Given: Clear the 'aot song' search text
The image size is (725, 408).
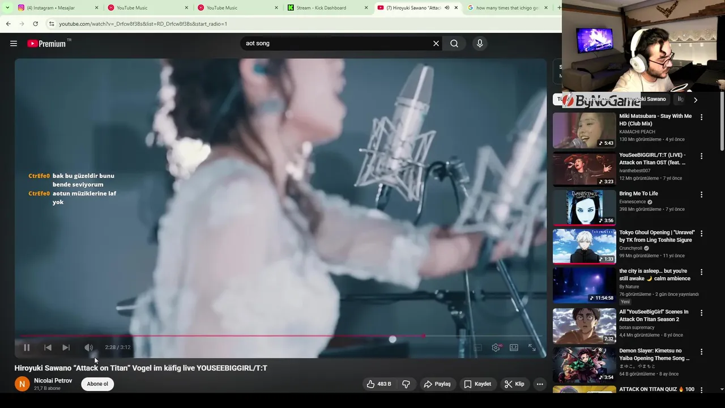Looking at the screenshot, I should click(x=436, y=44).
